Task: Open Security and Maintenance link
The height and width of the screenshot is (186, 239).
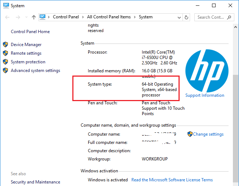Action: point(35,182)
